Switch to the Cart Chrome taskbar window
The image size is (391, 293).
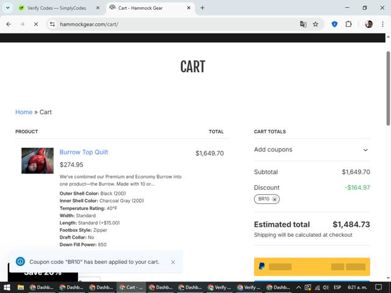(x=131, y=288)
